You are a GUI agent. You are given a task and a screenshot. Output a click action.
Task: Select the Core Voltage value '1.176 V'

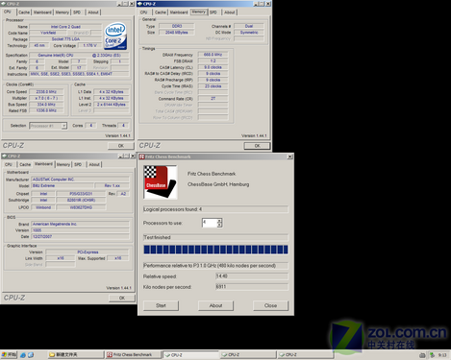point(89,45)
